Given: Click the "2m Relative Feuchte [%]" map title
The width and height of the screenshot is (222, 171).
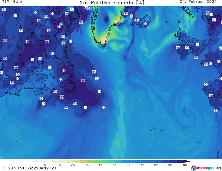Looking at the screenshot, I should (x=112, y=3).
